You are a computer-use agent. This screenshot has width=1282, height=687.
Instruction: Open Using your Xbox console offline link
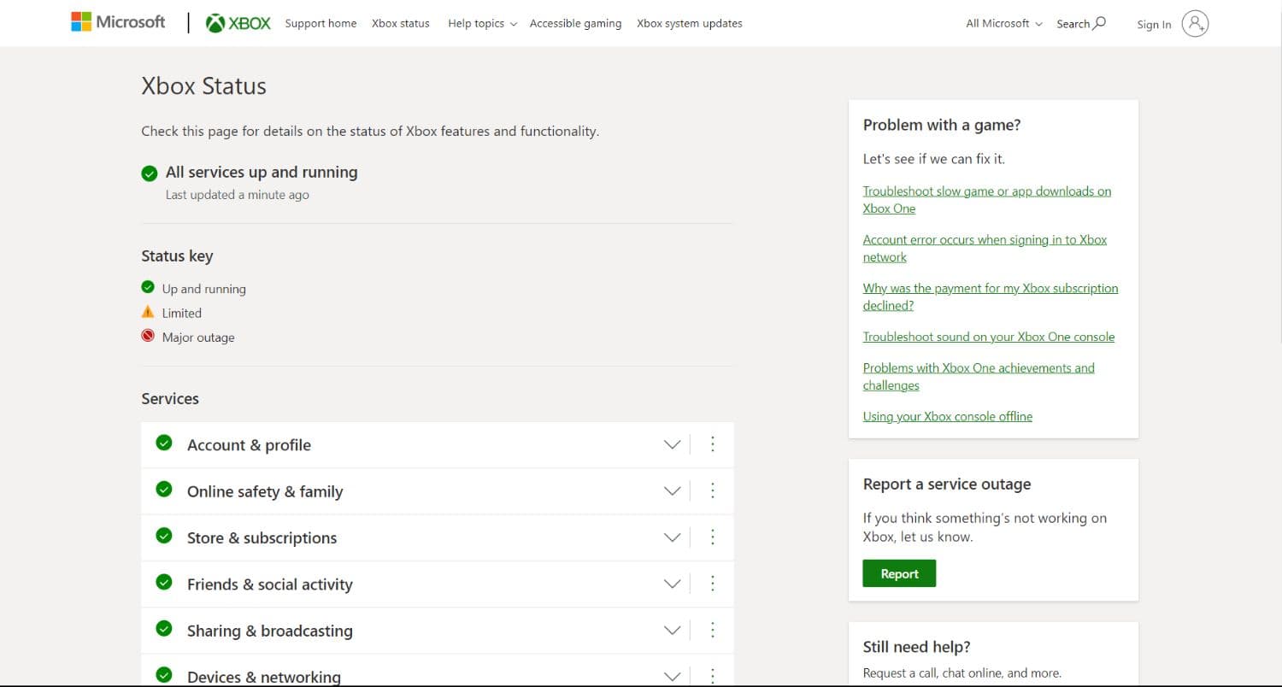pyautogui.click(x=948, y=416)
